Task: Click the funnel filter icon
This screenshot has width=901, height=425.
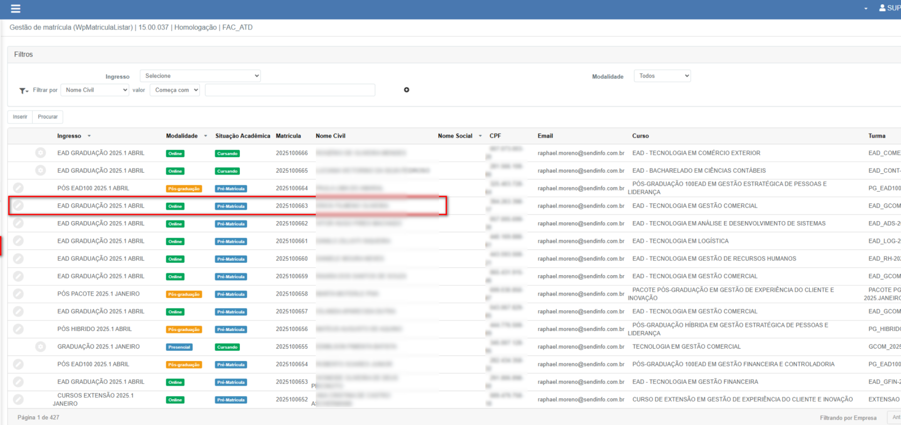Action: tap(24, 91)
